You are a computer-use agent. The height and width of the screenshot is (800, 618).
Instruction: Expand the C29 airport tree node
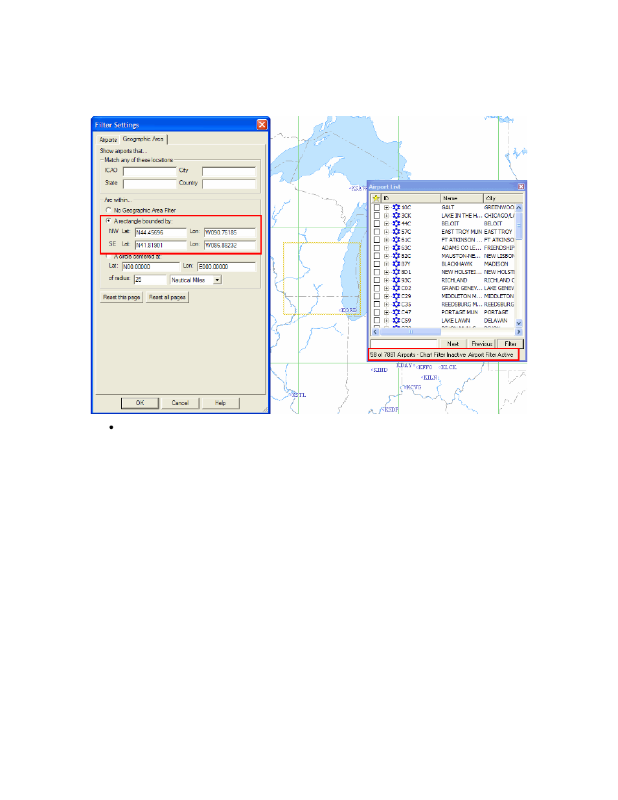(387, 296)
